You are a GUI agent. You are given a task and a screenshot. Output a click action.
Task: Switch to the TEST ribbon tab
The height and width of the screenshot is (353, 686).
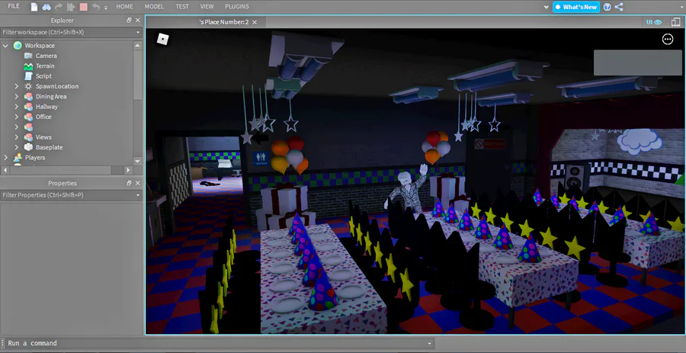(182, 7)
